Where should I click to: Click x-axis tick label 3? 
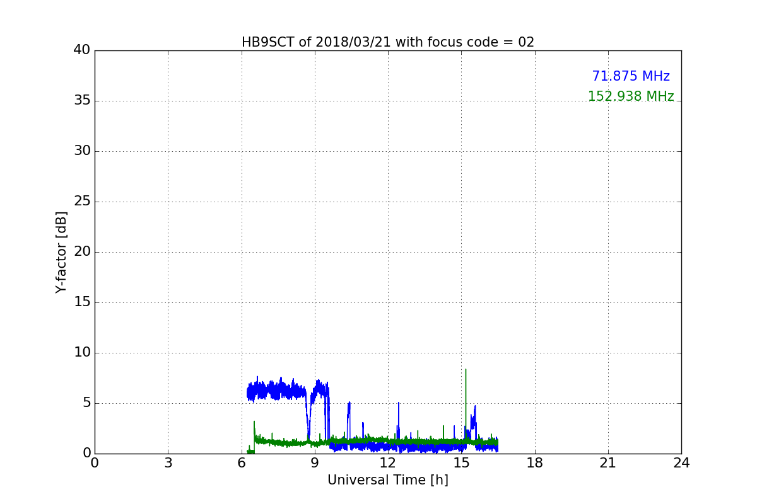point(168,463)
